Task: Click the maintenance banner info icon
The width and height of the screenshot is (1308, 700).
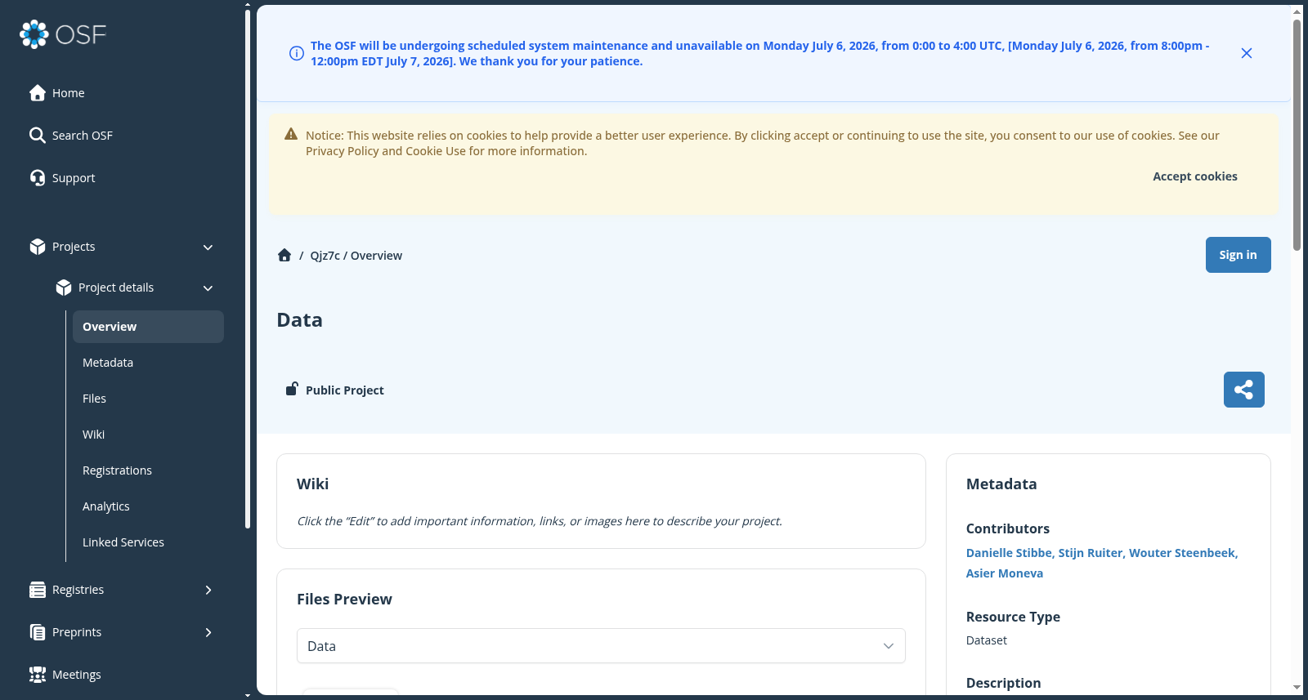Action: tap(297, 53)
